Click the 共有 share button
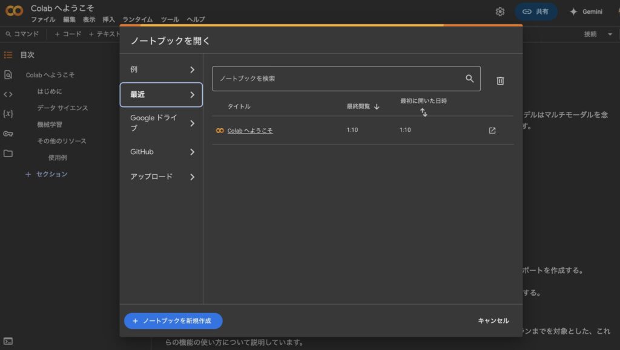The image size is (620, 350). pyautogui.click(x=536, y=12)
